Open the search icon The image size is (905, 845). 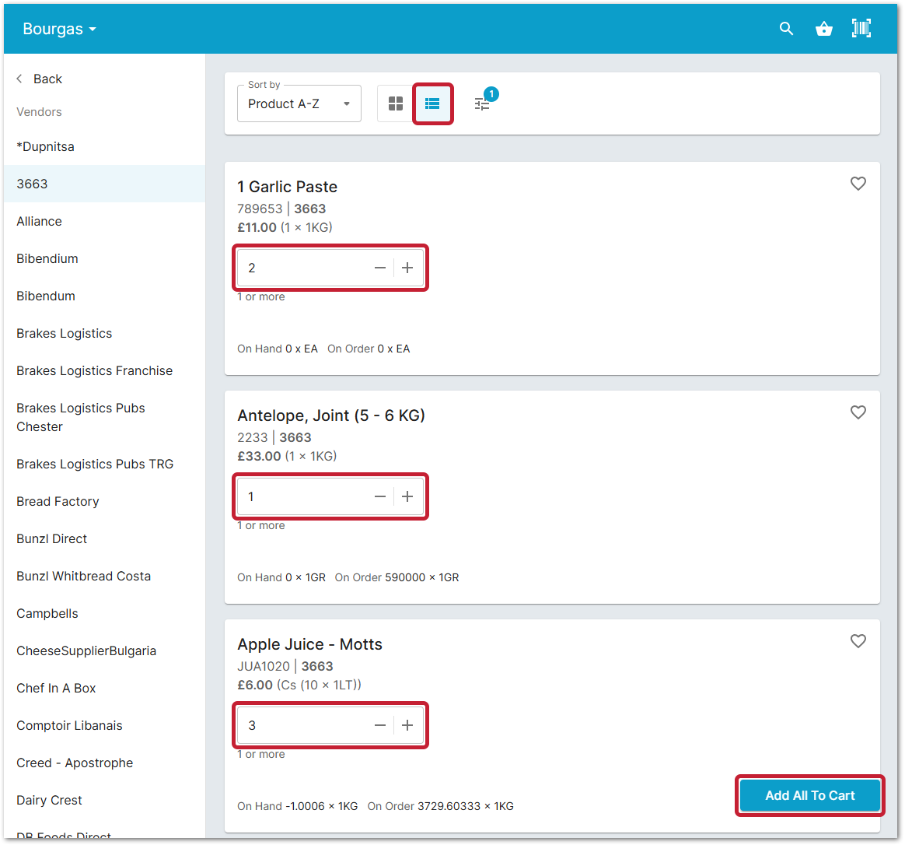click(786, 28)
